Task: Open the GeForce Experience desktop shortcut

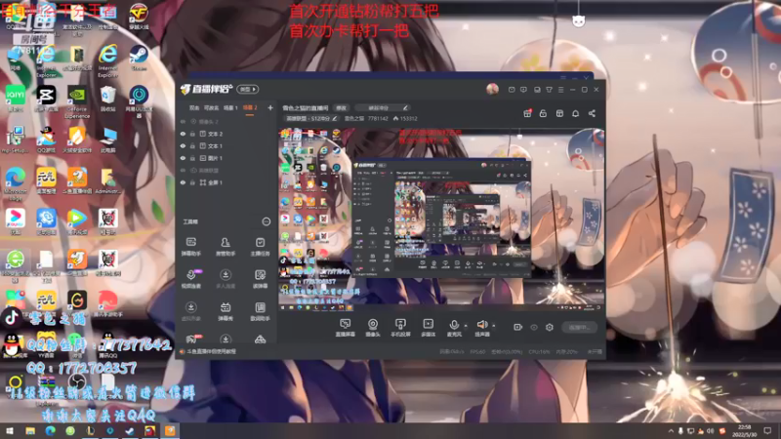Action: [77, 102]
